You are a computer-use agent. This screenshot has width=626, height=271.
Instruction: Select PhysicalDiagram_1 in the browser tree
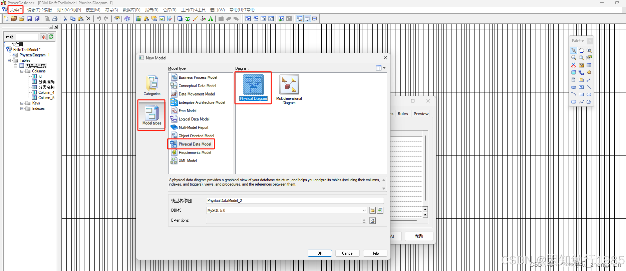point(34,55)
